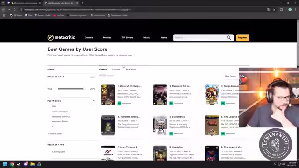This screenshot has height=168, width=299.
Task: Check the PC platform filter
Action: coord(54,126)
